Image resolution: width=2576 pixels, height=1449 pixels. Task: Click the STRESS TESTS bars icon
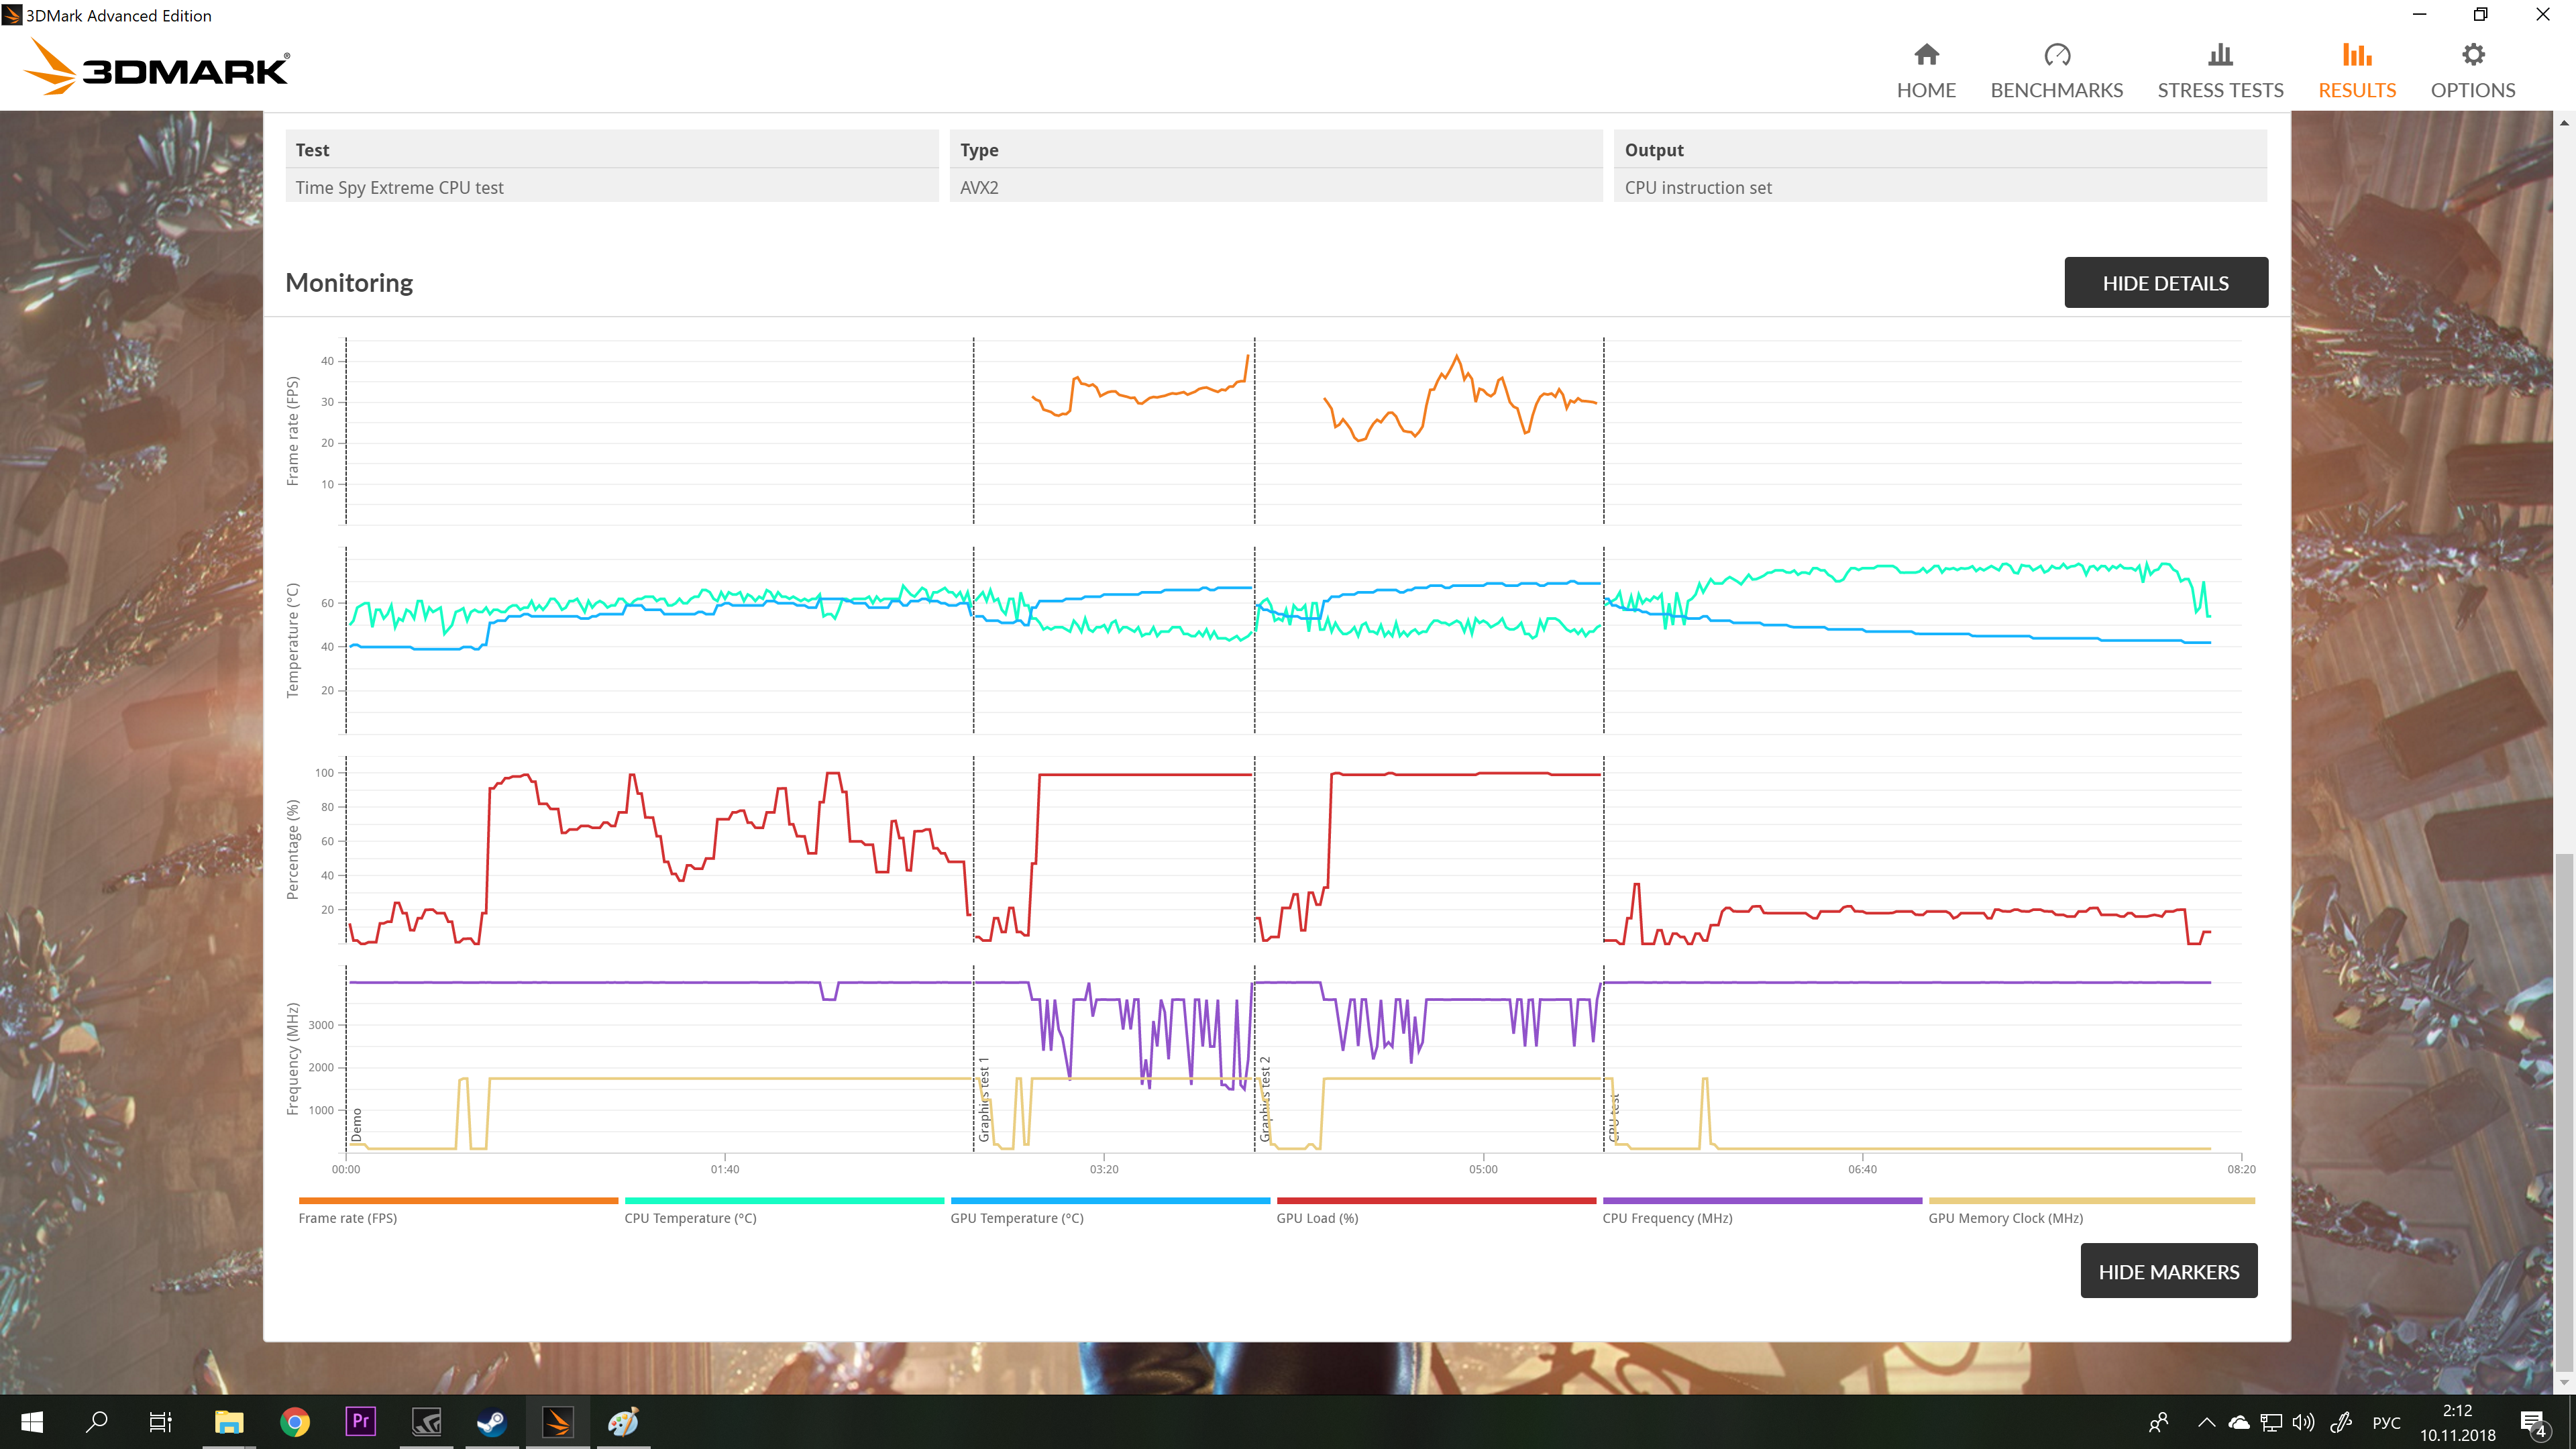tap(2220, 54)
